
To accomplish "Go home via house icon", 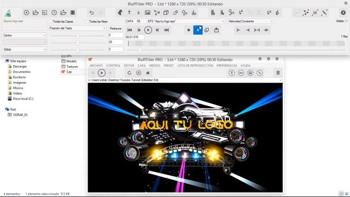I will coord(148,73).
